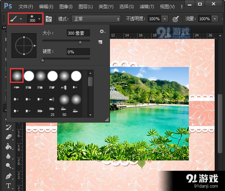Click the 流量 100% value field
Image resolution: width=225 pixels, height=191 pixels.
pos(204,19)
